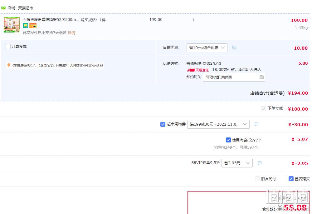Uncheck 使用淘金币597个 checkbox
The width and height of the screenshot is (312, 214).
[x=228, y=140]
